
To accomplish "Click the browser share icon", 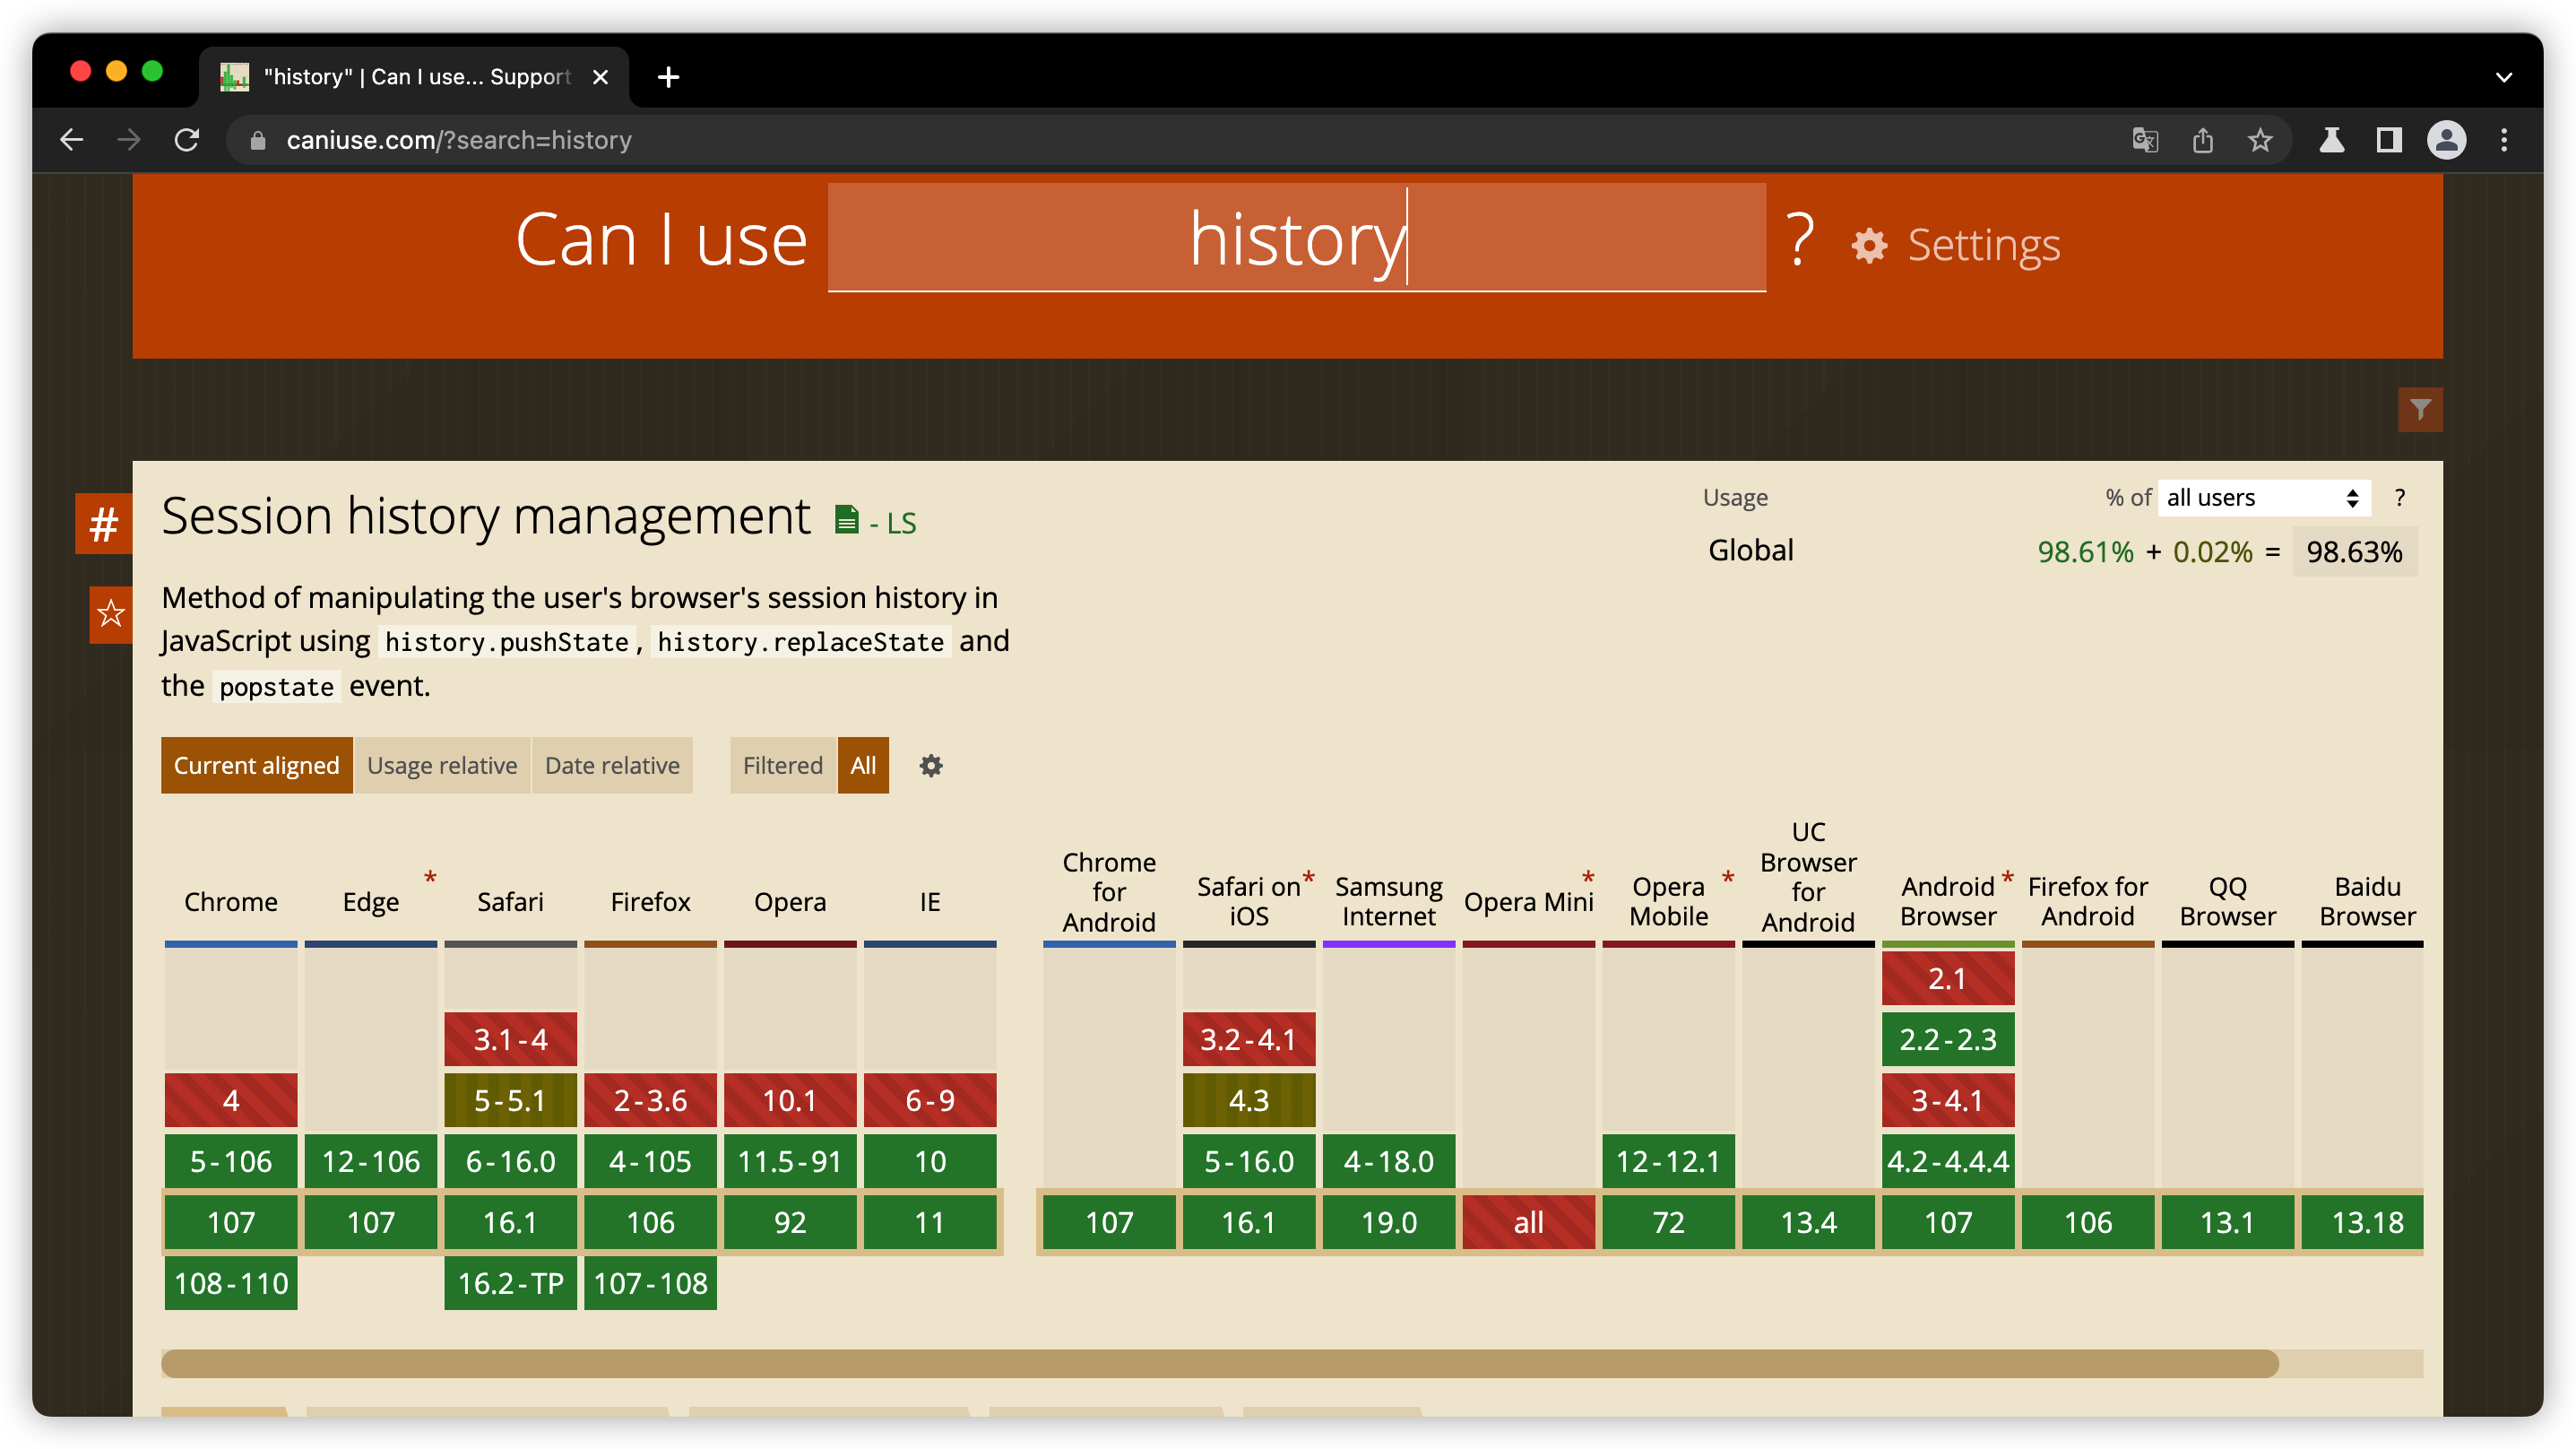I will tap(2202, 140).
